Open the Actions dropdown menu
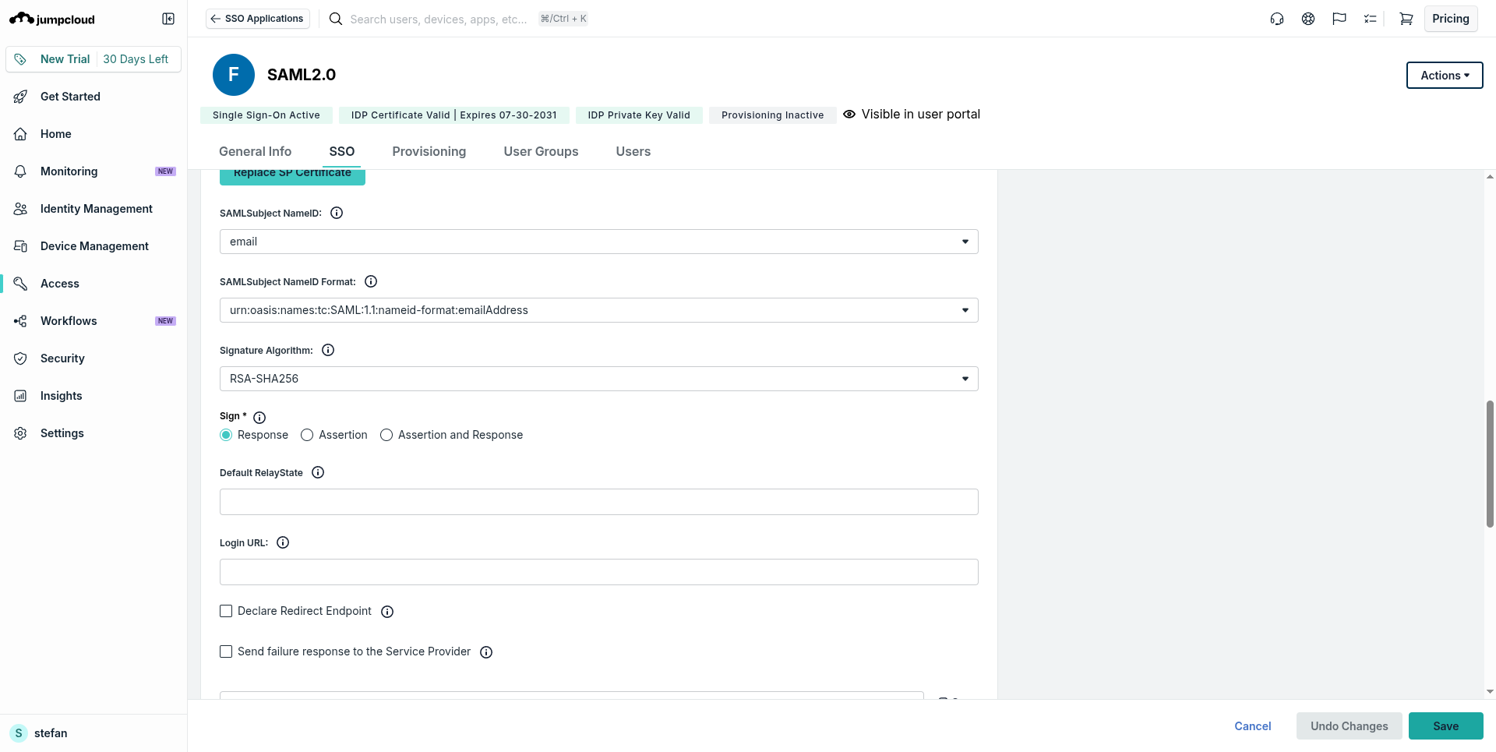 [1445, 76]
